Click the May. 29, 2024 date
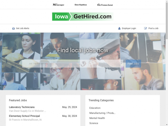The image size is (168, 126). [69, 107]
